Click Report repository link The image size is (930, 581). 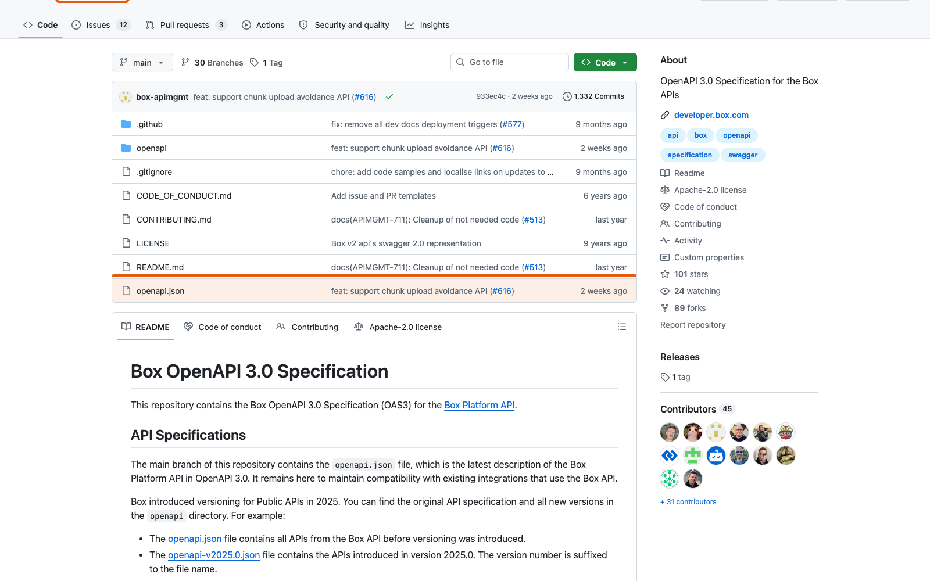tap(693, 325)
